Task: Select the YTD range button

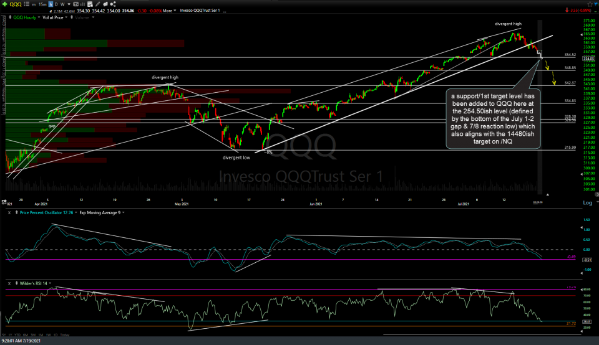Action: click(17, 334)
